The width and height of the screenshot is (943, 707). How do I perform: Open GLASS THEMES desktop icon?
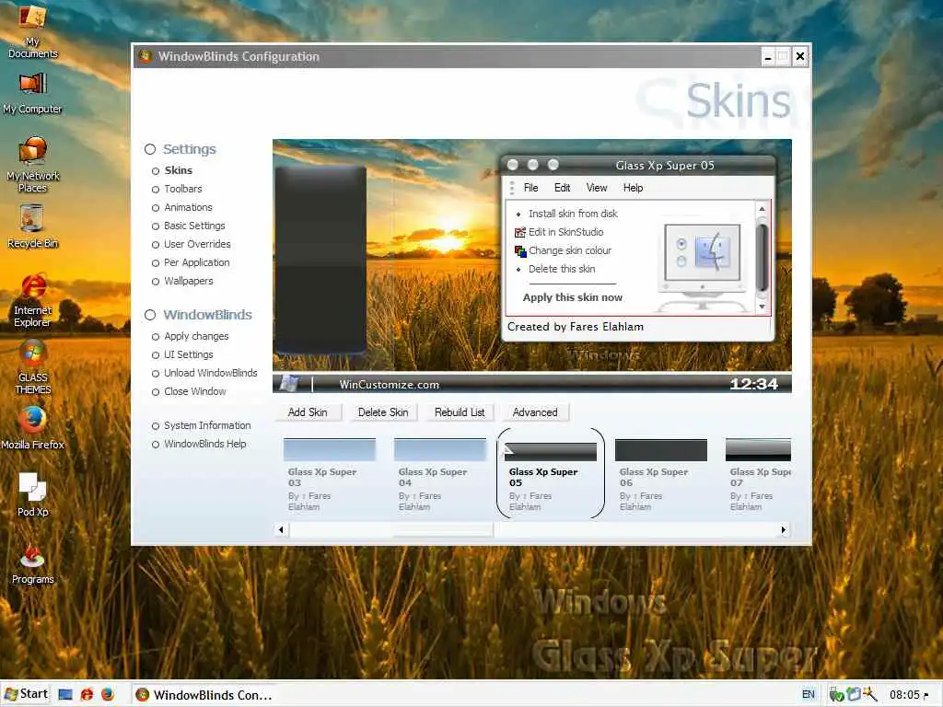[x=32, y=367]
